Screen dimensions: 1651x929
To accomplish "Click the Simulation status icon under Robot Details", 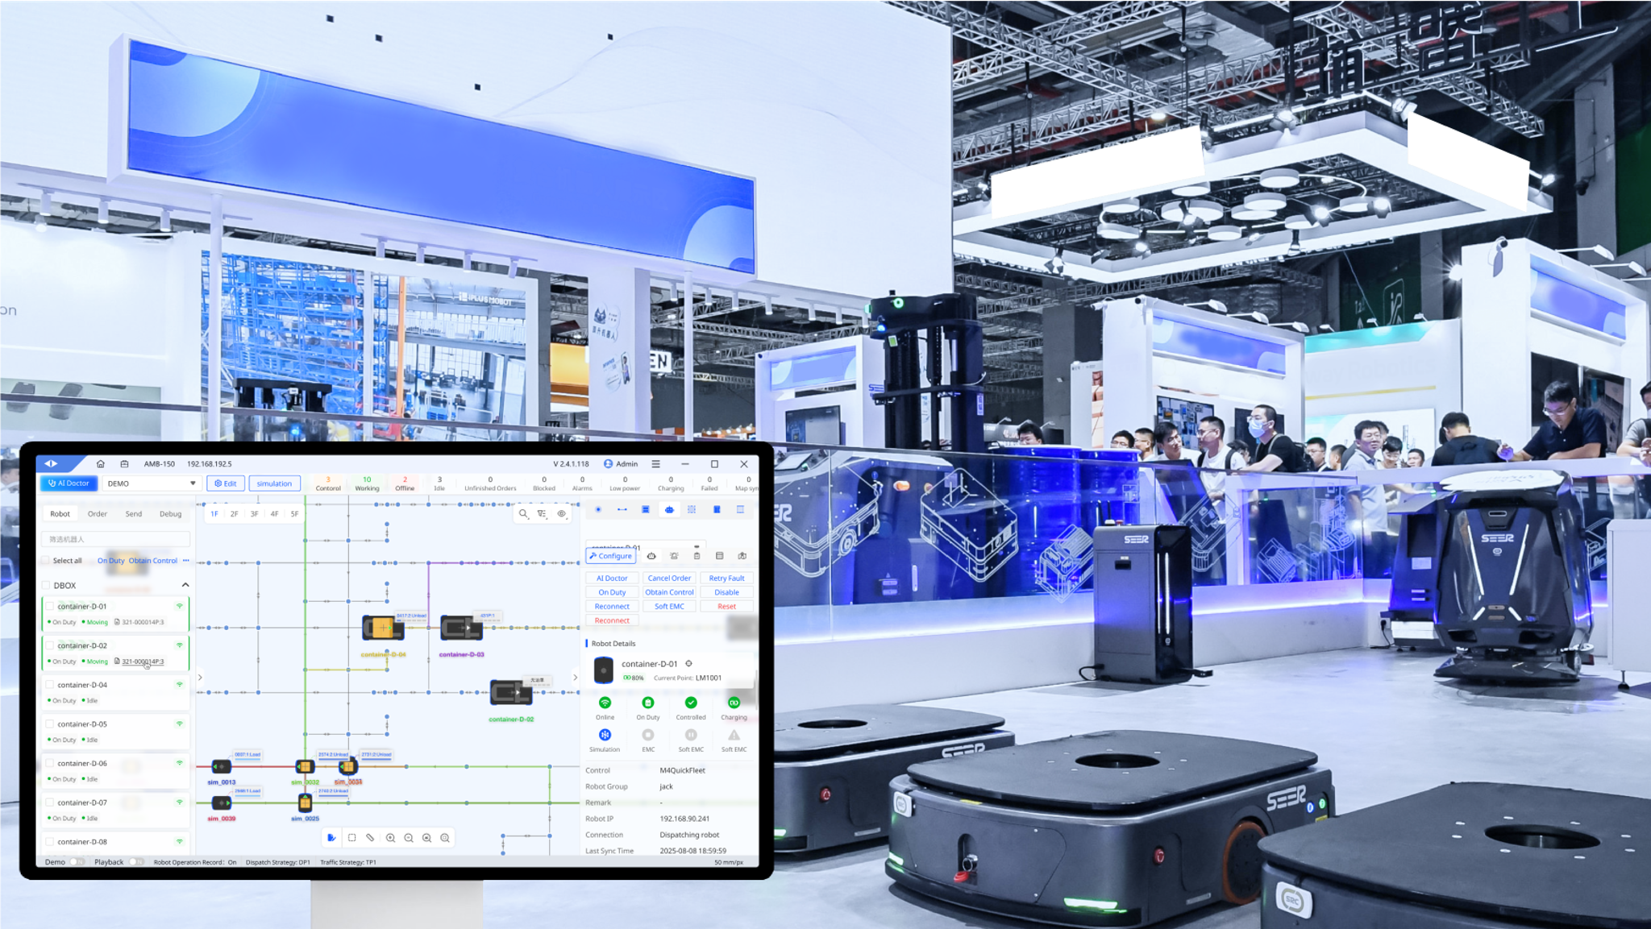I will 605,735.
